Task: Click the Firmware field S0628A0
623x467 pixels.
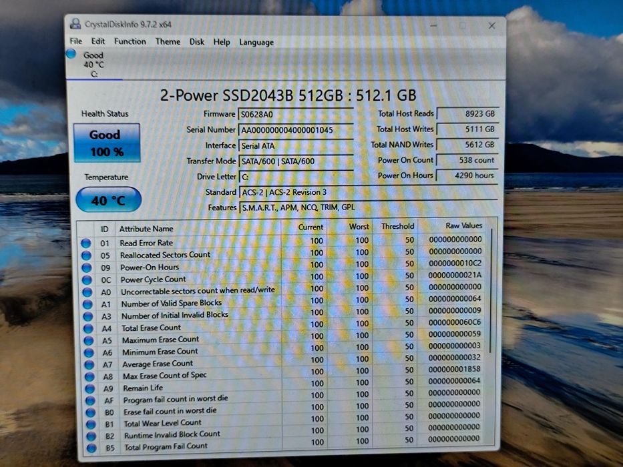Action: [x=296, y=114]
